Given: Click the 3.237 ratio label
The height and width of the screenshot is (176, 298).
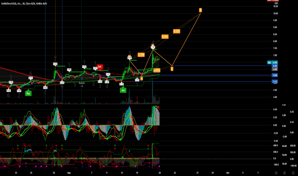Looking at the screenshot, I should [x=176, y=31].
